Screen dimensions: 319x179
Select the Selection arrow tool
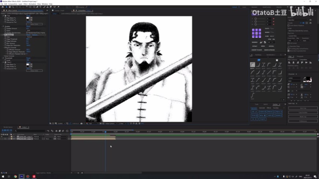7,7
